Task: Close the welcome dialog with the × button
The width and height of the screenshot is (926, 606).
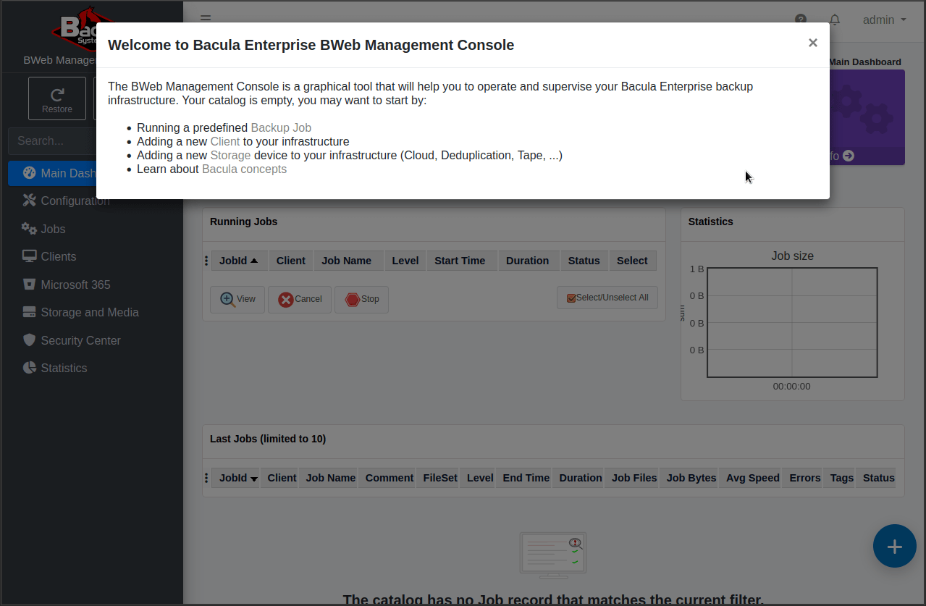Action: pyautogui.click(x=813, y=43)
